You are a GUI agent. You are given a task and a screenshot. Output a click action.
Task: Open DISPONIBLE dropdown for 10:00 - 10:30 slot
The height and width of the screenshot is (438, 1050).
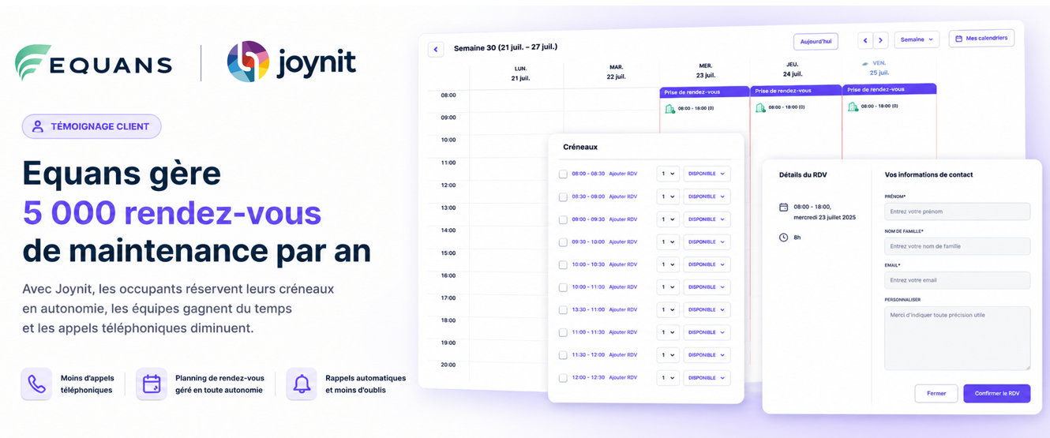(x=707, y=264)
